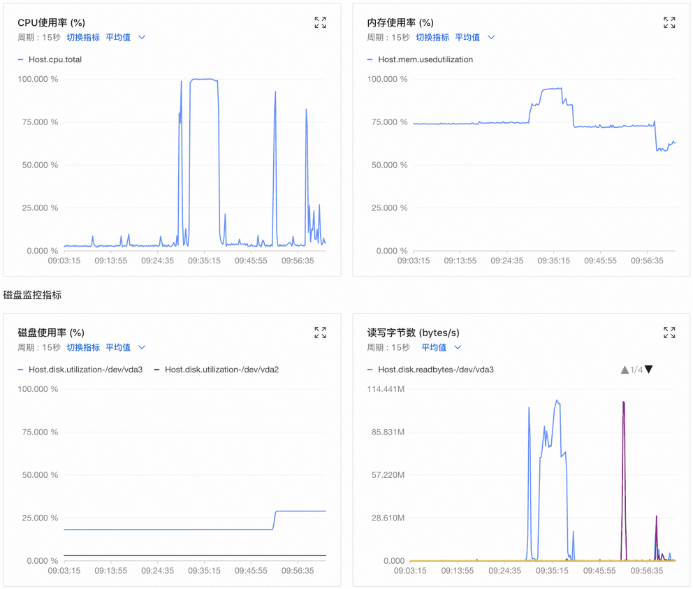Image resolution: width=693 pixels, height=589 pixels.
Task: Click 114.441M axis label in 读写字节数 chart
Action: (386, 389)
